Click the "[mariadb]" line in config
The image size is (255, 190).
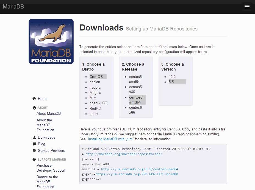coord(90,159)
